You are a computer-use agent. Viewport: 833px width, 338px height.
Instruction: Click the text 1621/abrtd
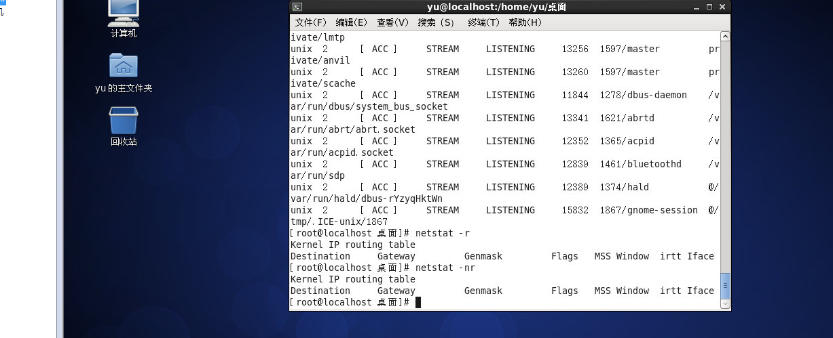[627, 118]
